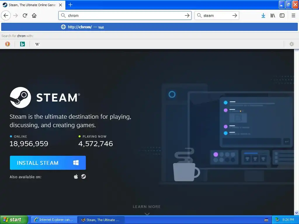Expand the chevron below LEARN MORE

click(x=147, y=214)
